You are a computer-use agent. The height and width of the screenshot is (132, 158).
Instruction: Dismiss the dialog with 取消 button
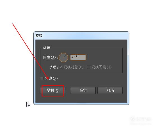[x=110, y=91]
